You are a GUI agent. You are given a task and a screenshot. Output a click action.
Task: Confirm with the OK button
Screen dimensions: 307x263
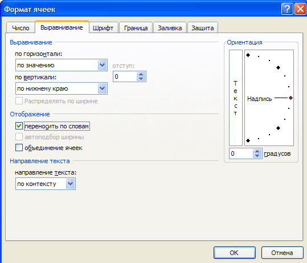point(234,253)
